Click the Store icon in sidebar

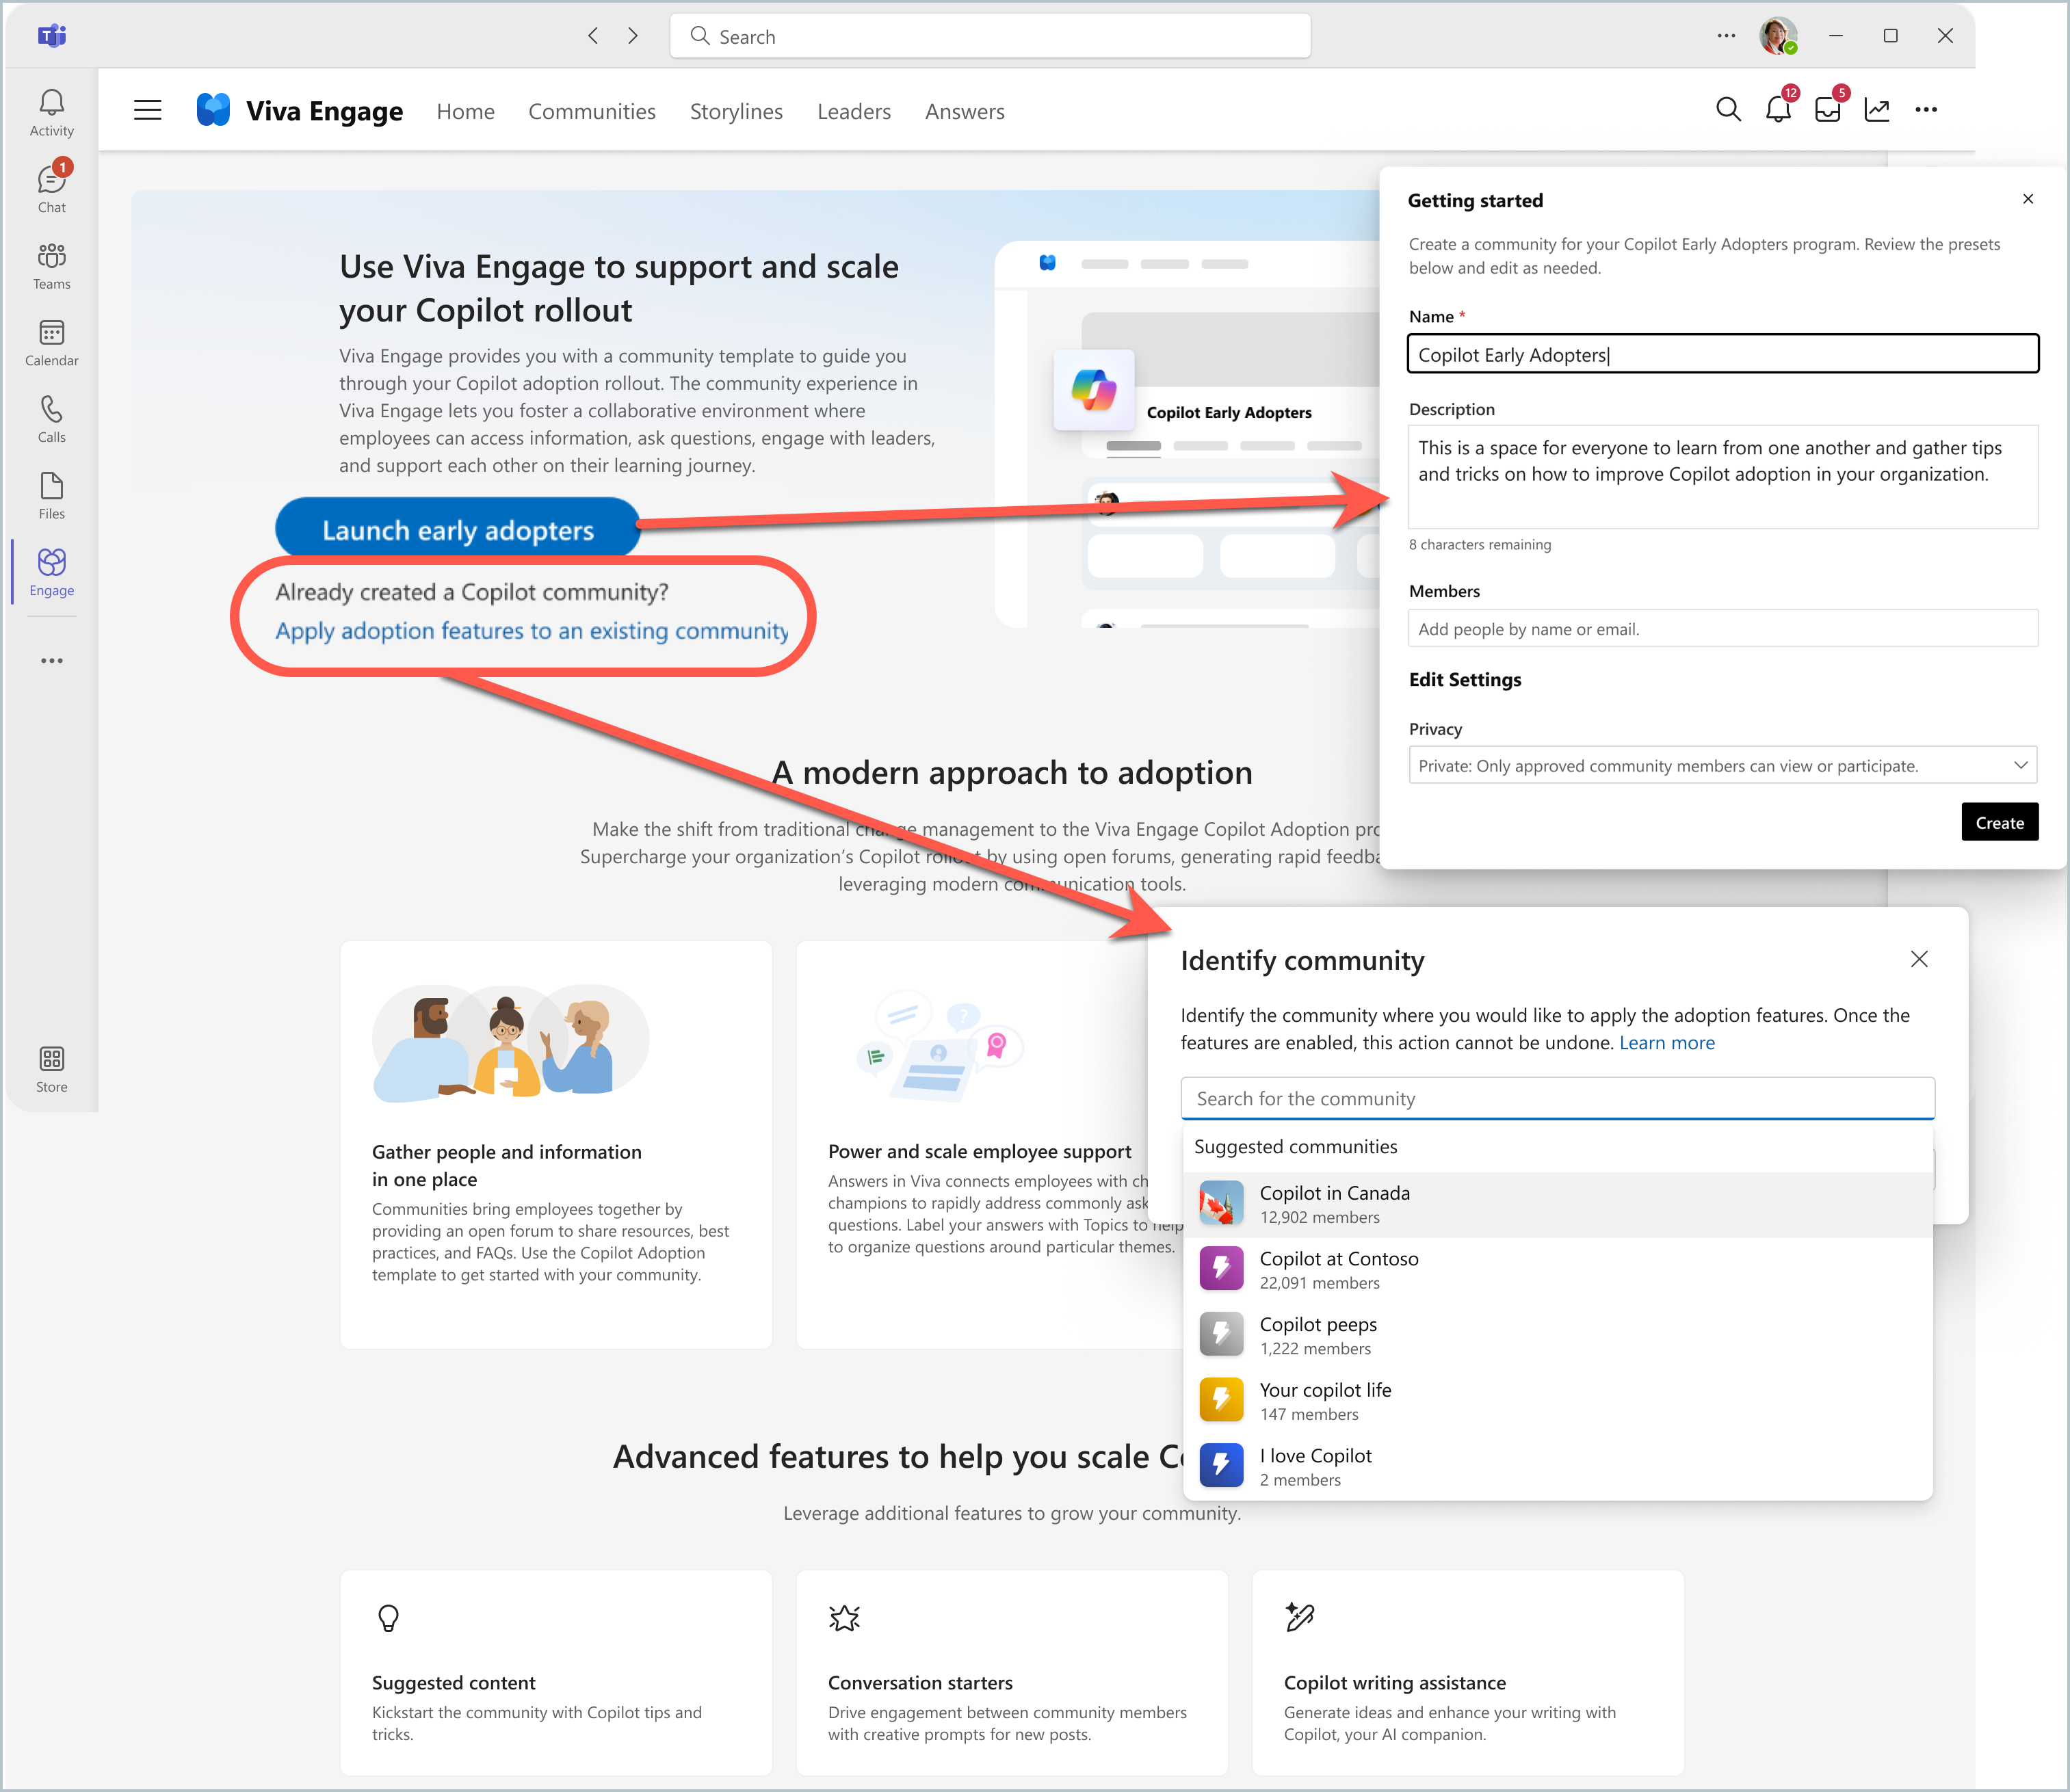53,1059
